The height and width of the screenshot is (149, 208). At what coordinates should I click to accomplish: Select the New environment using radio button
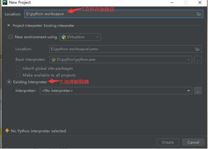click(11, 37)
